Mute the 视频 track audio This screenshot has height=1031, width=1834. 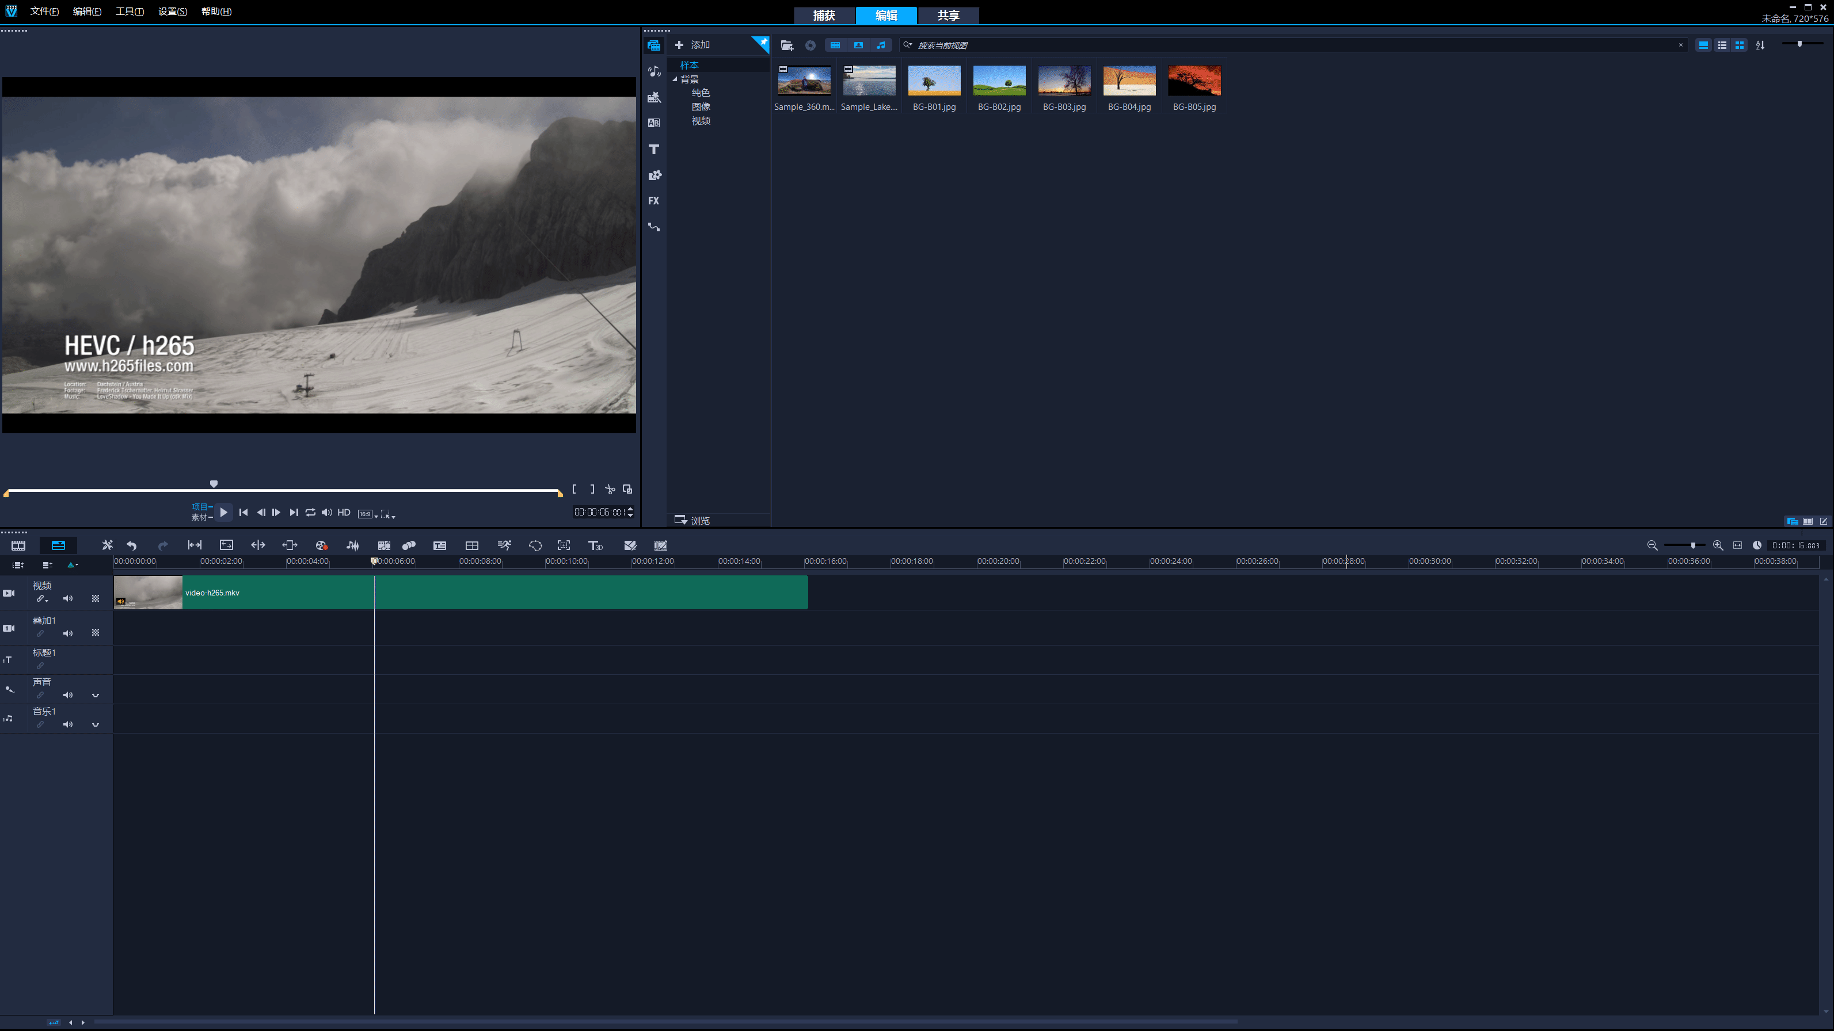point(67,598)
